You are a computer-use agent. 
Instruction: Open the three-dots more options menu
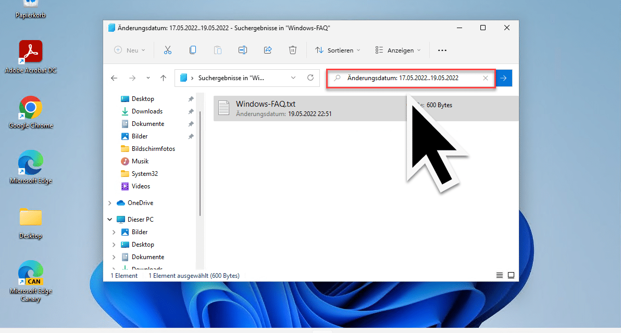(x=442, y=50)
